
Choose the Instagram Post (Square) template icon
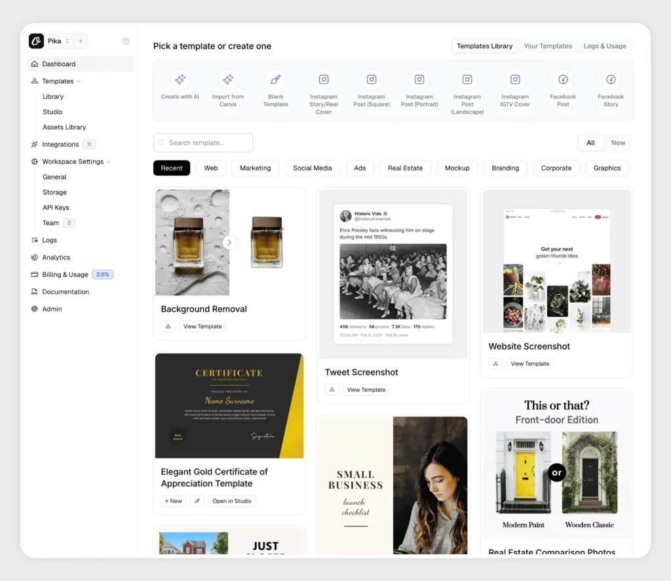371,79
